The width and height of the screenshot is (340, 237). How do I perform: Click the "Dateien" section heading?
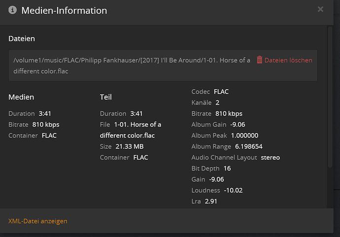(x=22, y=38)
